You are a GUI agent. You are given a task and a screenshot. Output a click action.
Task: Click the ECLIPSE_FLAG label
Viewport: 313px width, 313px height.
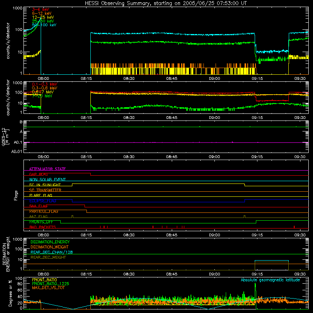coord(43,201)
